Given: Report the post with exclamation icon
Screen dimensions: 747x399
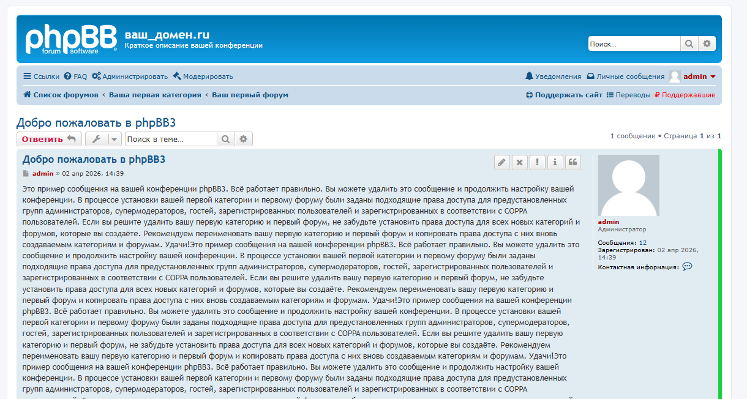Looking at the screenshot, I should [x=538, y=162].
